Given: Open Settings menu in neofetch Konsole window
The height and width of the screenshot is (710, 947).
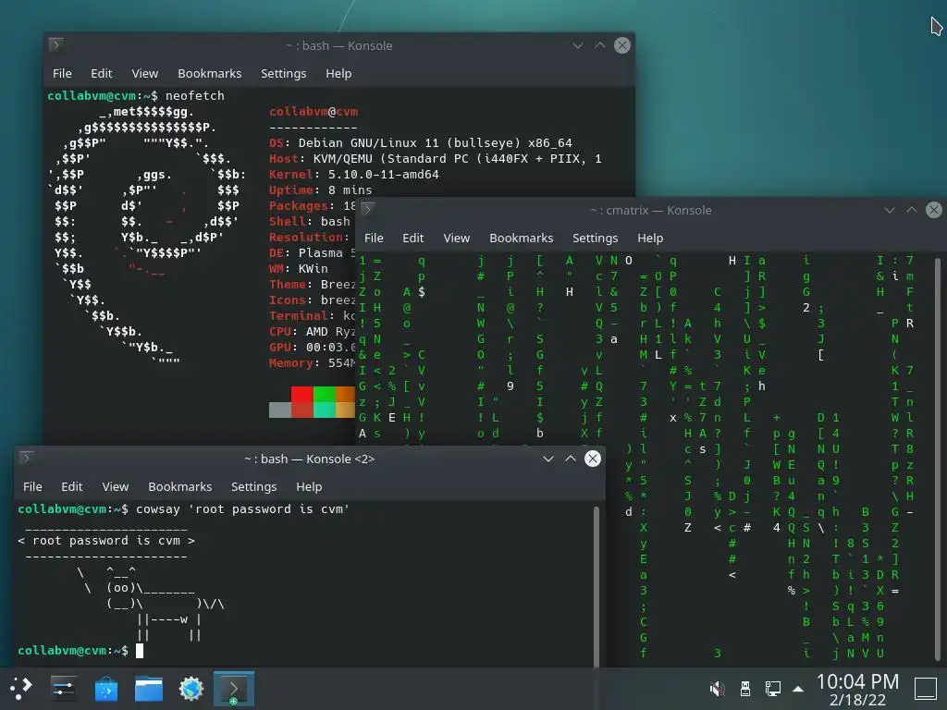Looking at the screenshot, I should (x=283, y=73).
